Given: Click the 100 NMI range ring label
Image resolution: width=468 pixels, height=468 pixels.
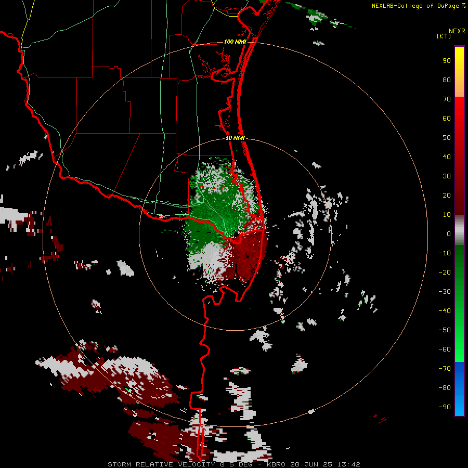Looking at the screenshot, I should coord(235,42).
